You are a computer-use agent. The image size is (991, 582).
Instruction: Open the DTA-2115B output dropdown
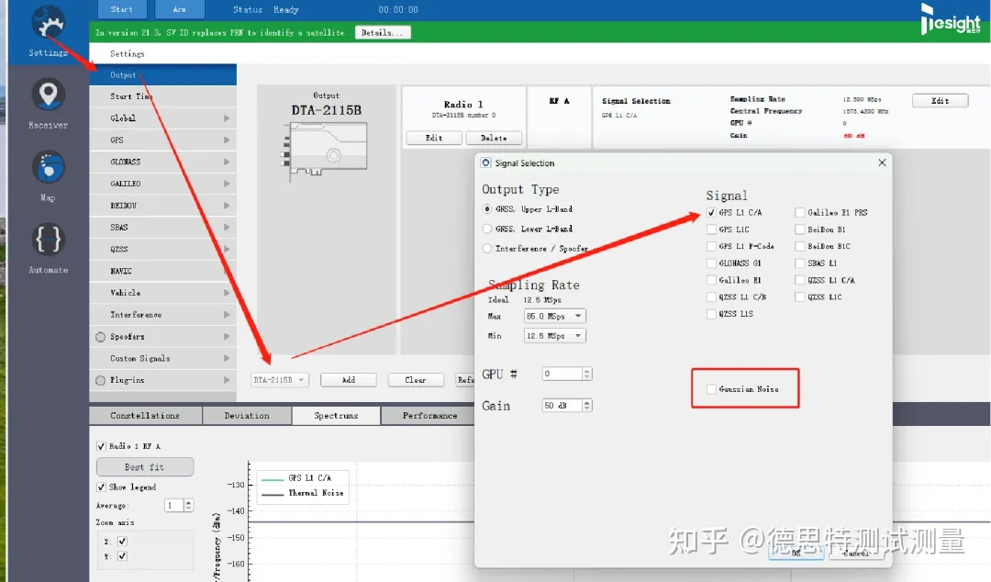coord(279,380)
